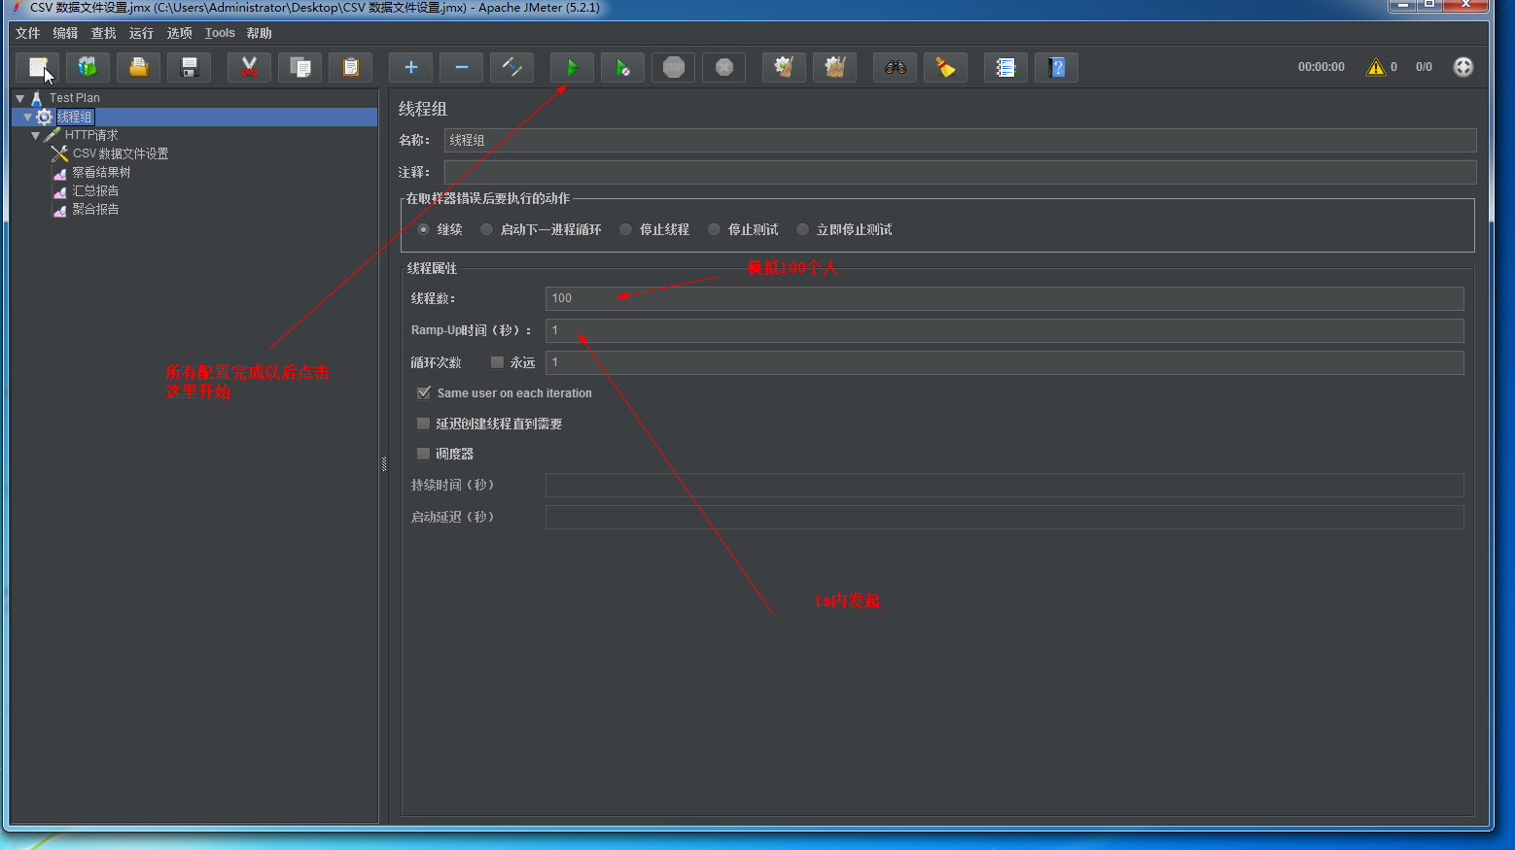Image resolution: width=1515 pixels, height=850 pixels.
Task: Open the 运行 menu
Action: pyautogui.click(x=141, y=33)
